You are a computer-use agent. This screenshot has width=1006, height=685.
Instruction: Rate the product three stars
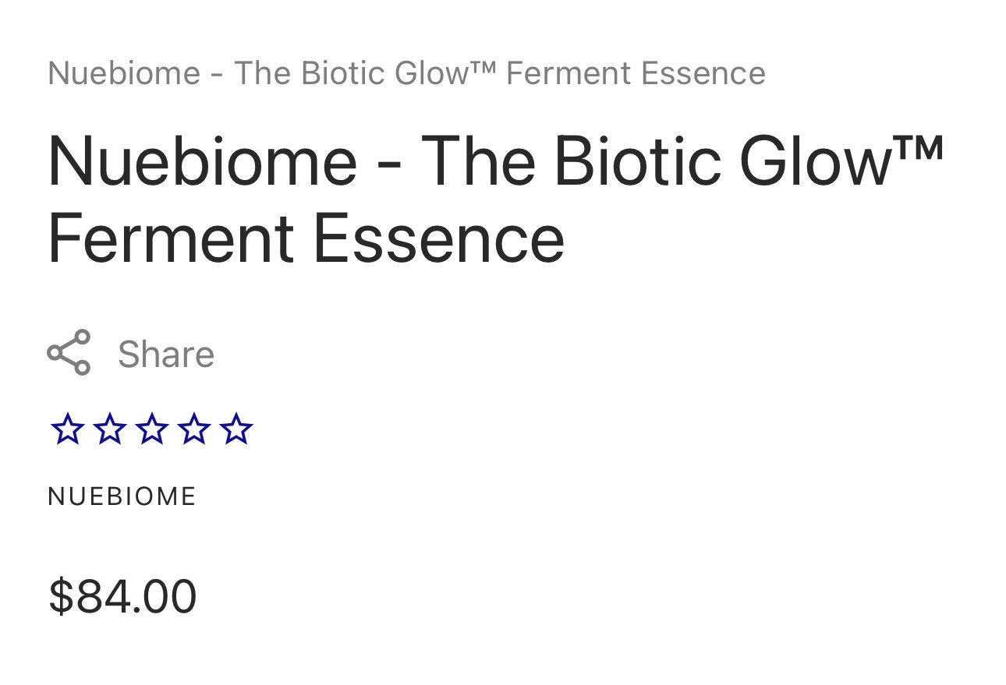pos(151,429)
